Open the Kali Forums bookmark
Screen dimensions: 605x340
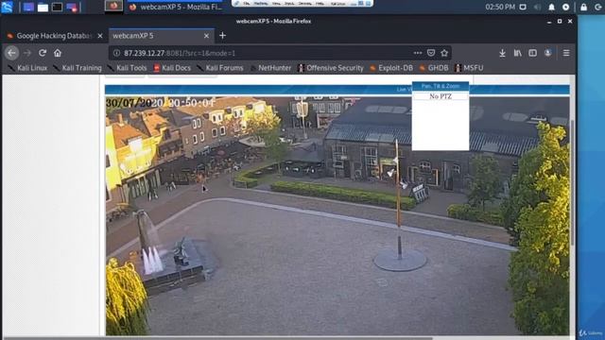220,68
